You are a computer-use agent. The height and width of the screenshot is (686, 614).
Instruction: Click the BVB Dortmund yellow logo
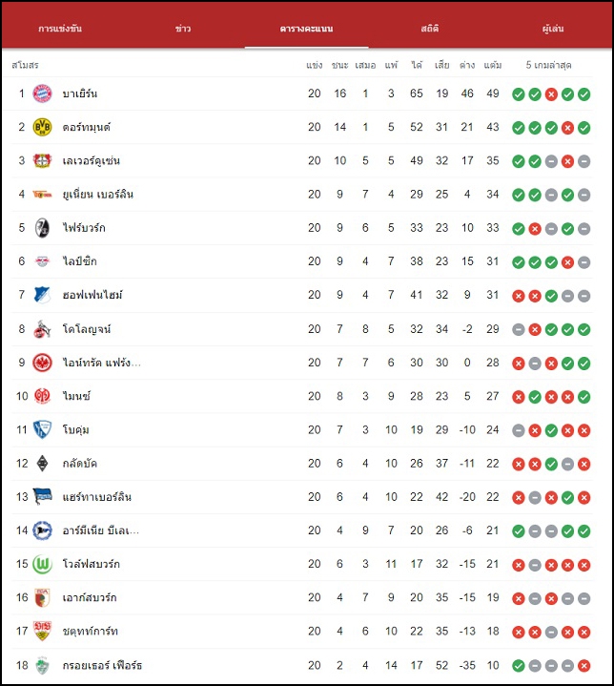coord(42,127)
